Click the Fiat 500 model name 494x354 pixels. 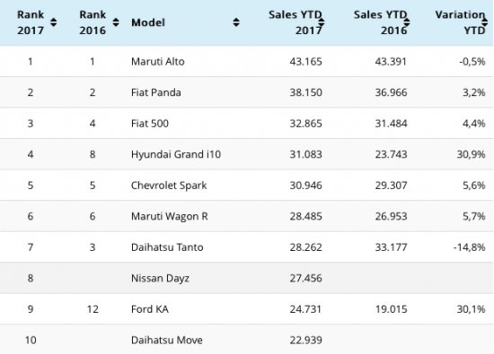tap(150, 124)
